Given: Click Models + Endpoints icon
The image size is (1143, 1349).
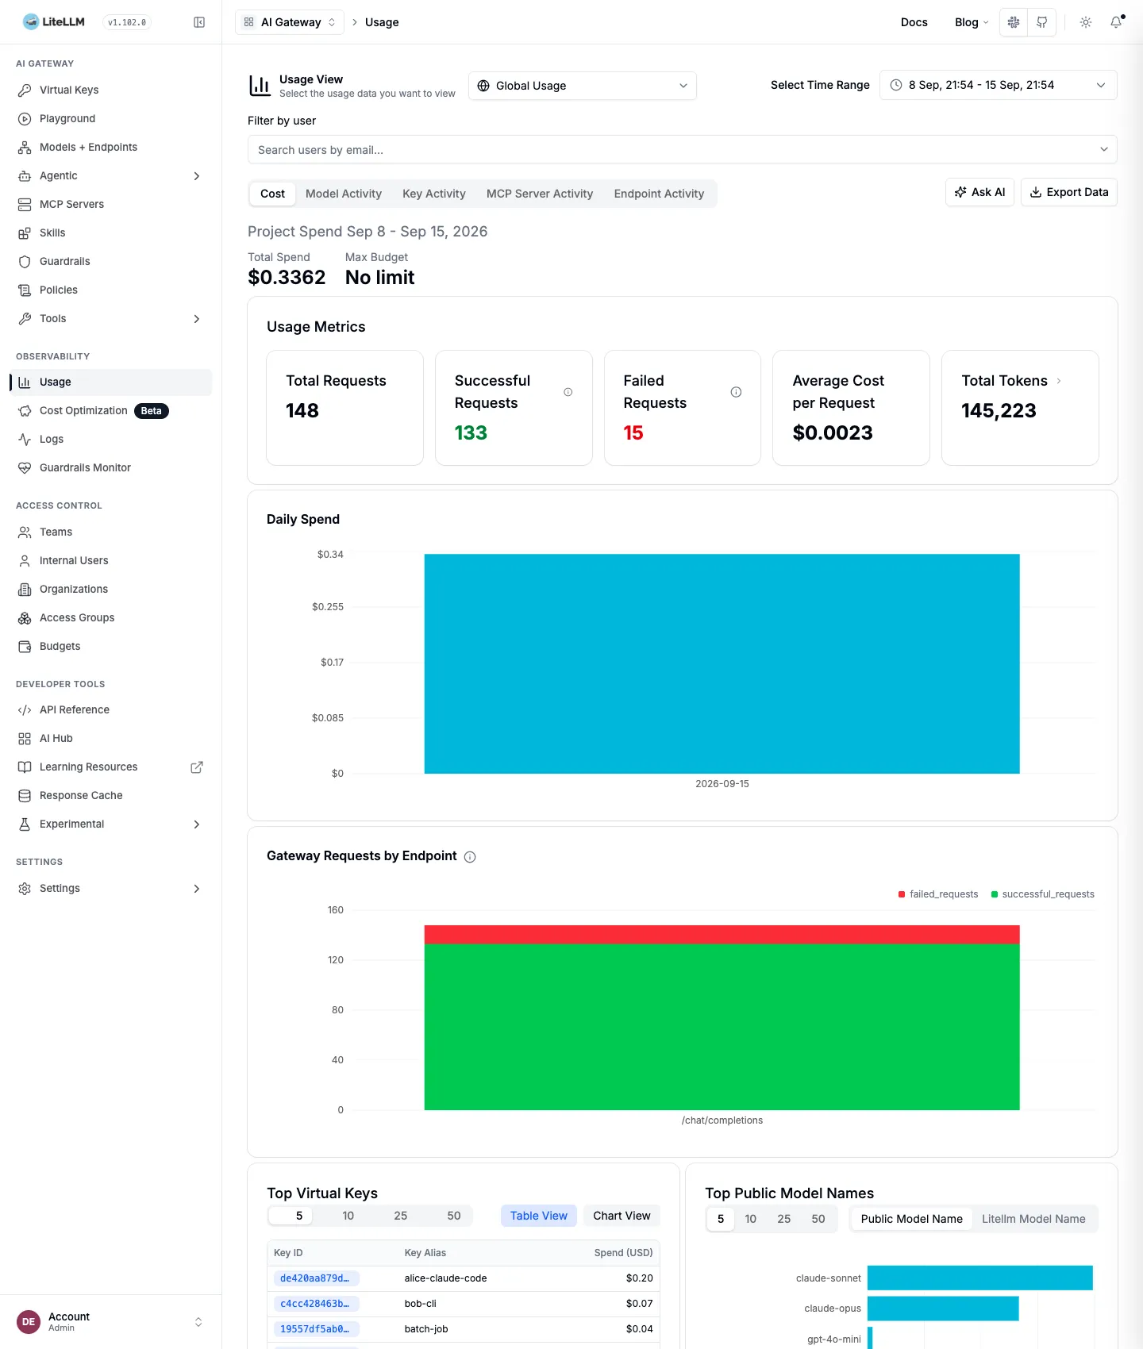Looking at the screenshot, I should pyautogui.click(x=25, y=147).
